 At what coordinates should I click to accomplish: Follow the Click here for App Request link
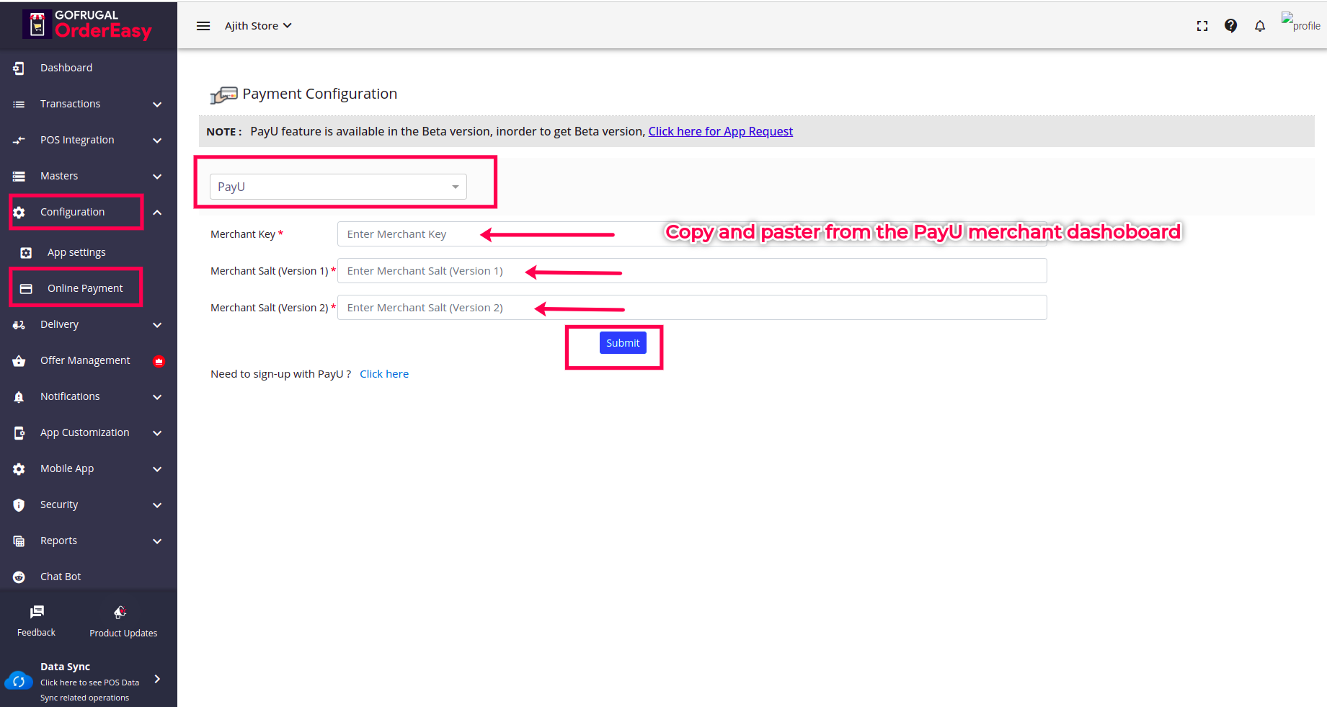pyautogui.click(x=721, y=131)
